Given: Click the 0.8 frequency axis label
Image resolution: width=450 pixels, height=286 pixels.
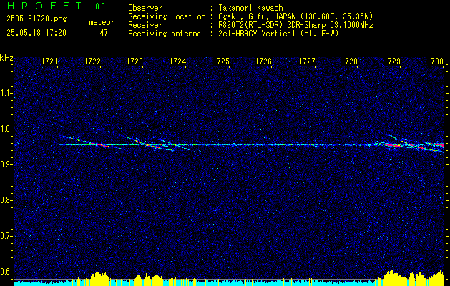Looking at the screenshot, I should (x=6, y=200).
